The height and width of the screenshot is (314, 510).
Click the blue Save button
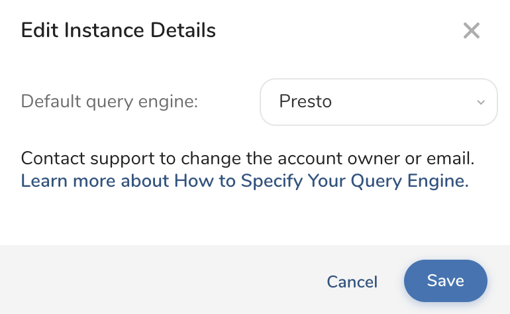click(x=445, y=281)
